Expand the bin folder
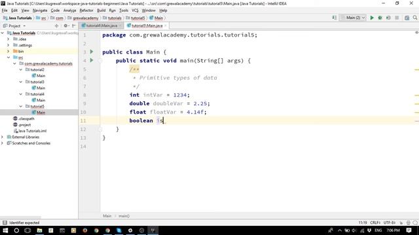The height and width of the screenshot is (235, 419). [x=9, y=51]
